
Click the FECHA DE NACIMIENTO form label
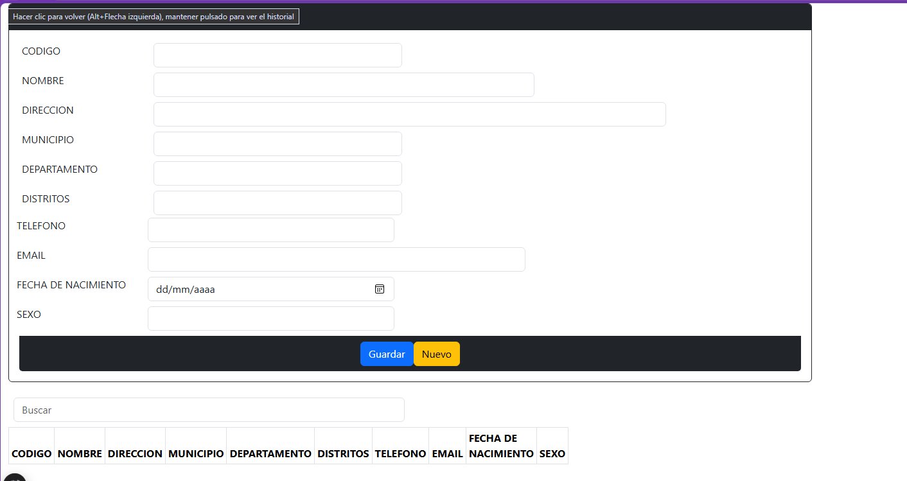click(71, 284)
